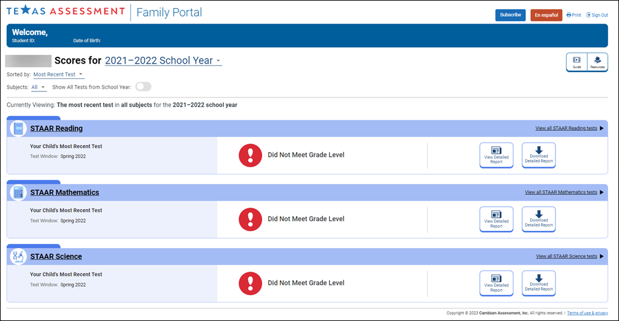
Task: Click the View all STAAR Mathematics tests link
Action: coord(561,193)
